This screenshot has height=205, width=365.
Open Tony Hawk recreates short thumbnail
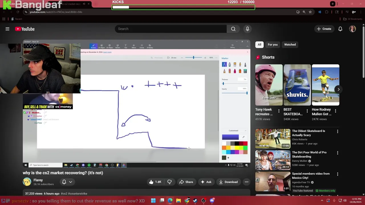pos(269,85)
